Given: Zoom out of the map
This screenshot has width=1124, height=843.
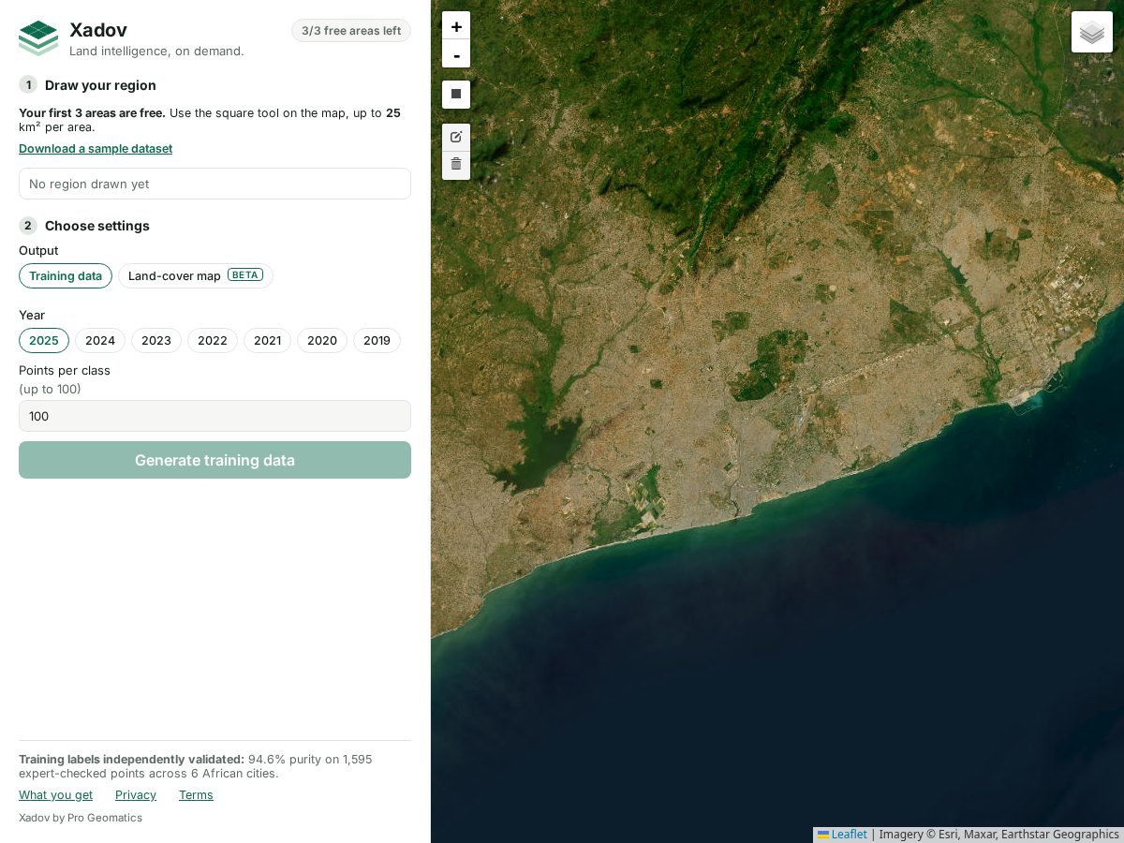Looking at the screenshot, I should click(456, 54).
